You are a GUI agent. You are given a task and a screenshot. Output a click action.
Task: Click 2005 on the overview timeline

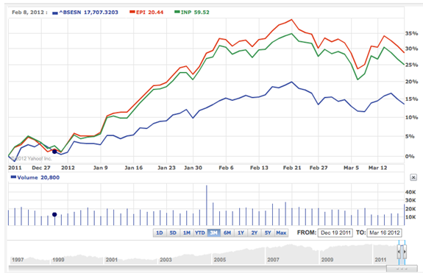point(220,260)
